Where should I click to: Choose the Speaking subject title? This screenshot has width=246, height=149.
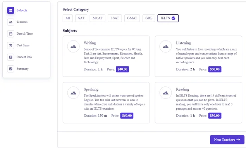[91, 90]
